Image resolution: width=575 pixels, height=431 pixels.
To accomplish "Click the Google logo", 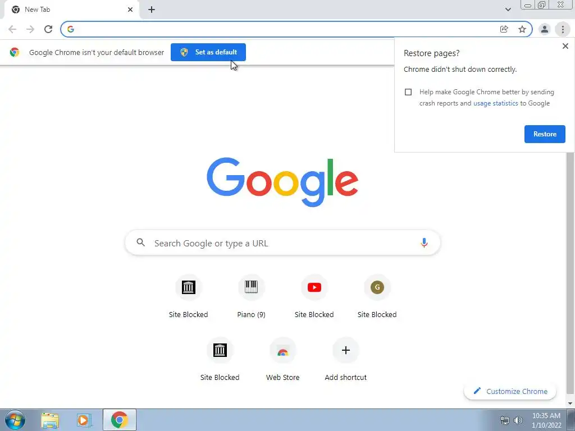I will click(x=282, y=182).
